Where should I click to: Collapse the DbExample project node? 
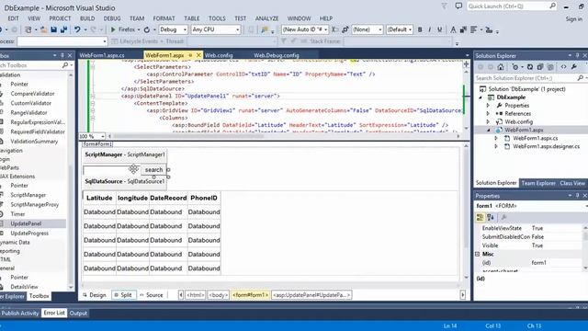click(x=481, y=97)
